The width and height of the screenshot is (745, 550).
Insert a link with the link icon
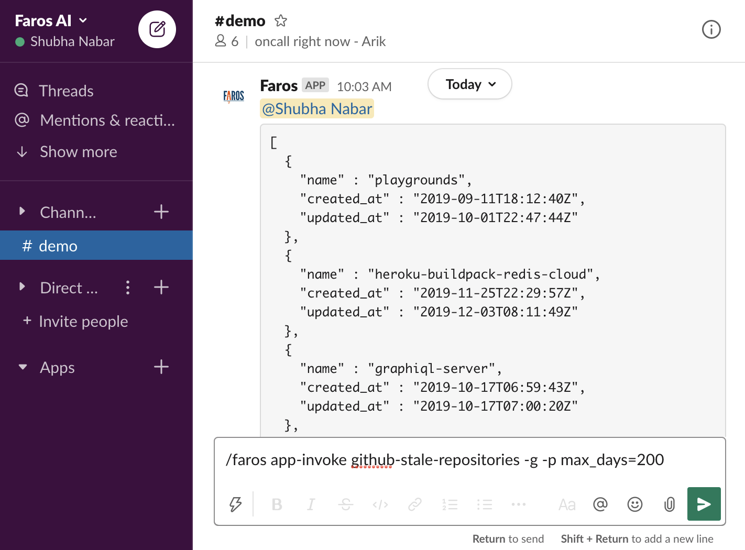click(x=415, y=504)
